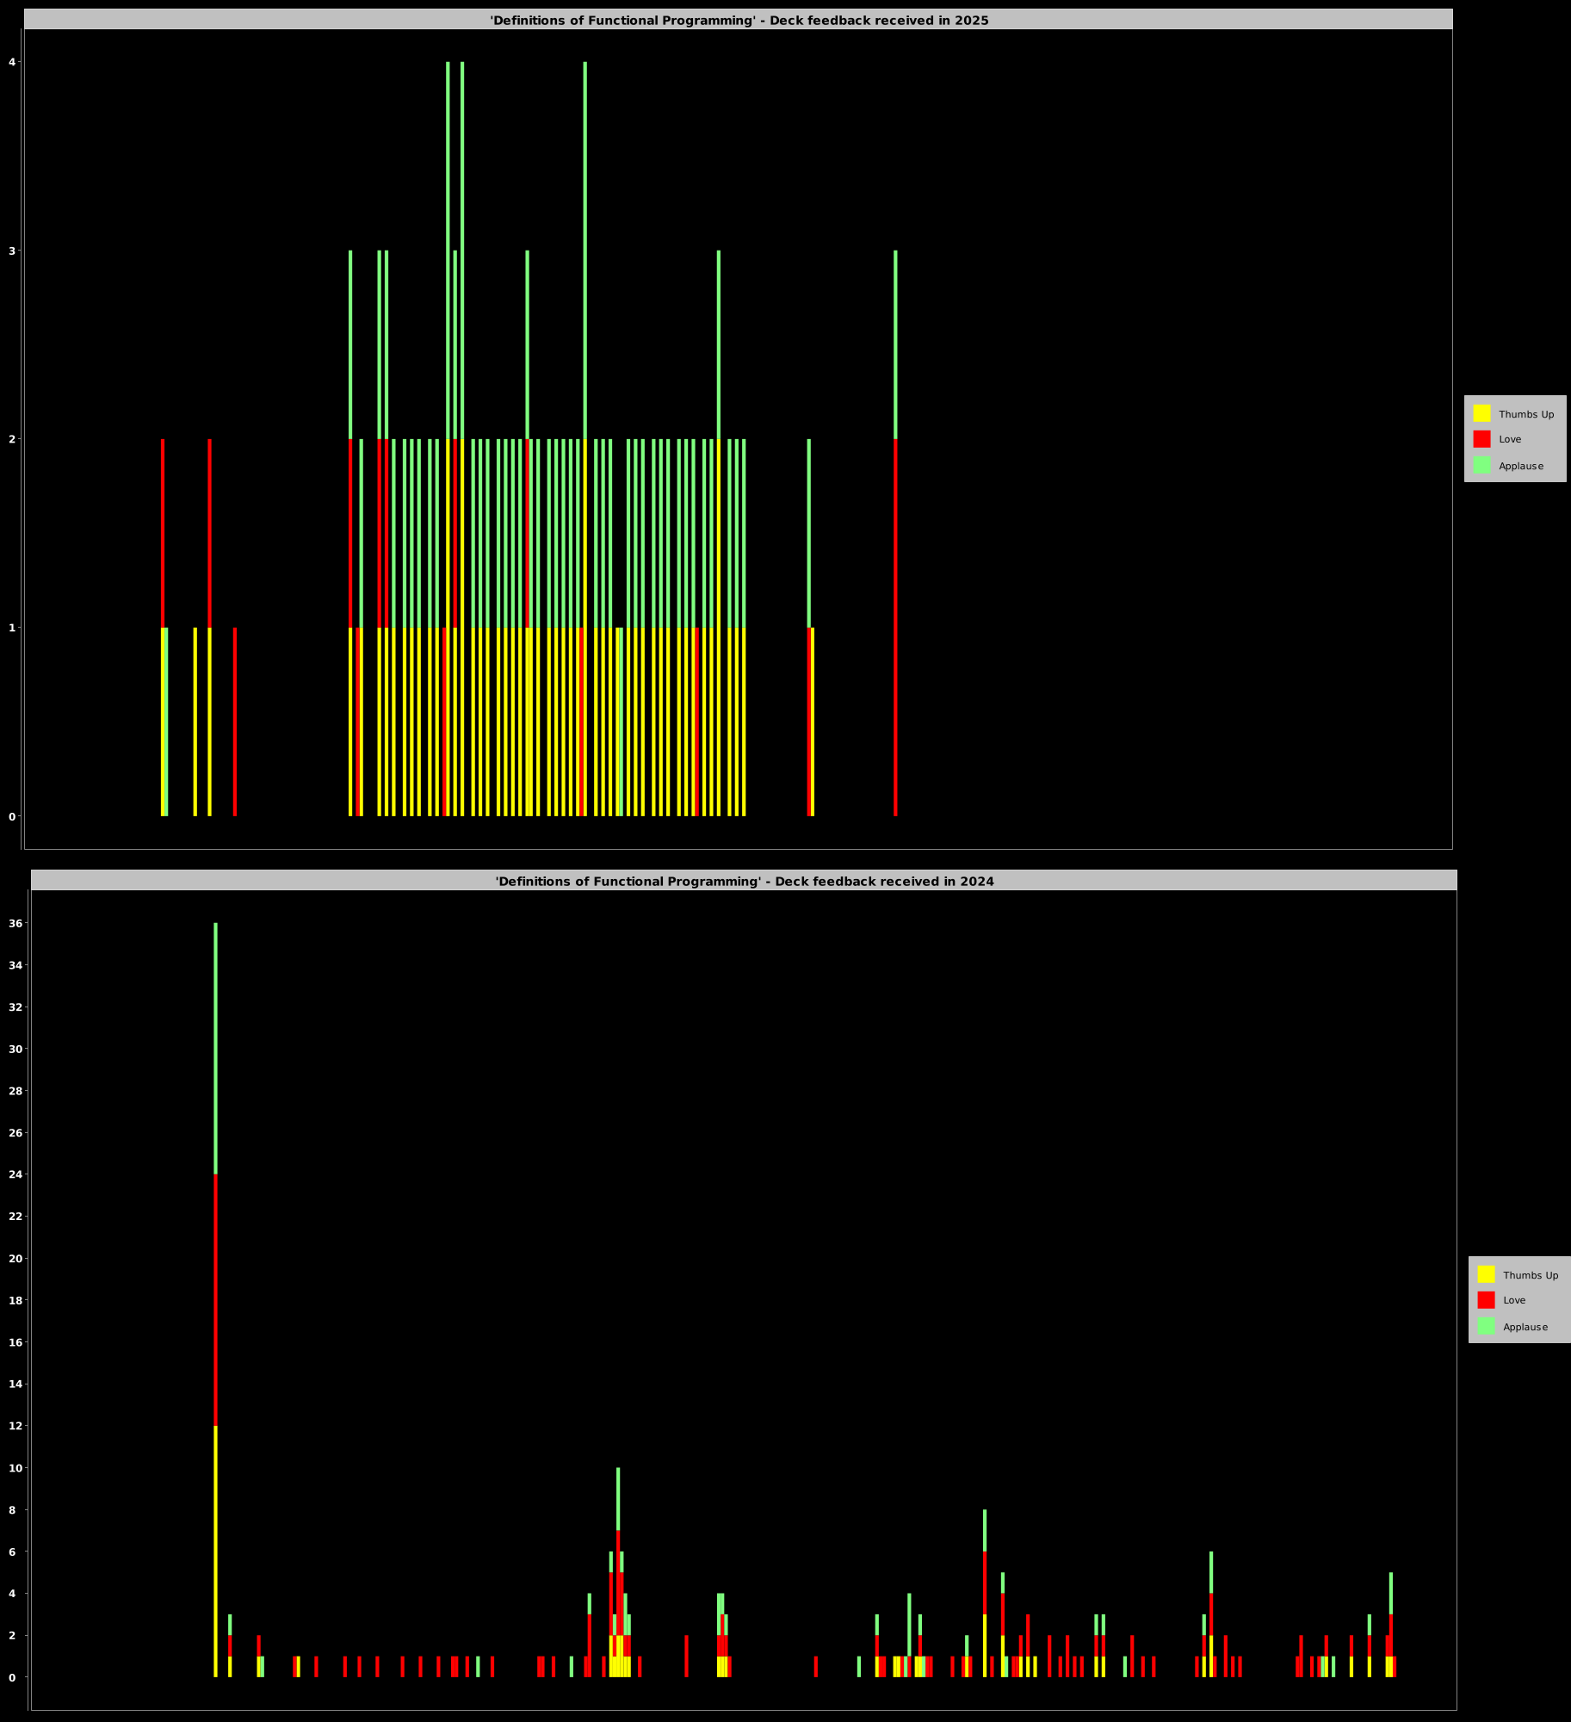Click 'Love' label in the 2024 legend
This screenshot has width=1571, height=1722.
(x=1514, y=1300)
